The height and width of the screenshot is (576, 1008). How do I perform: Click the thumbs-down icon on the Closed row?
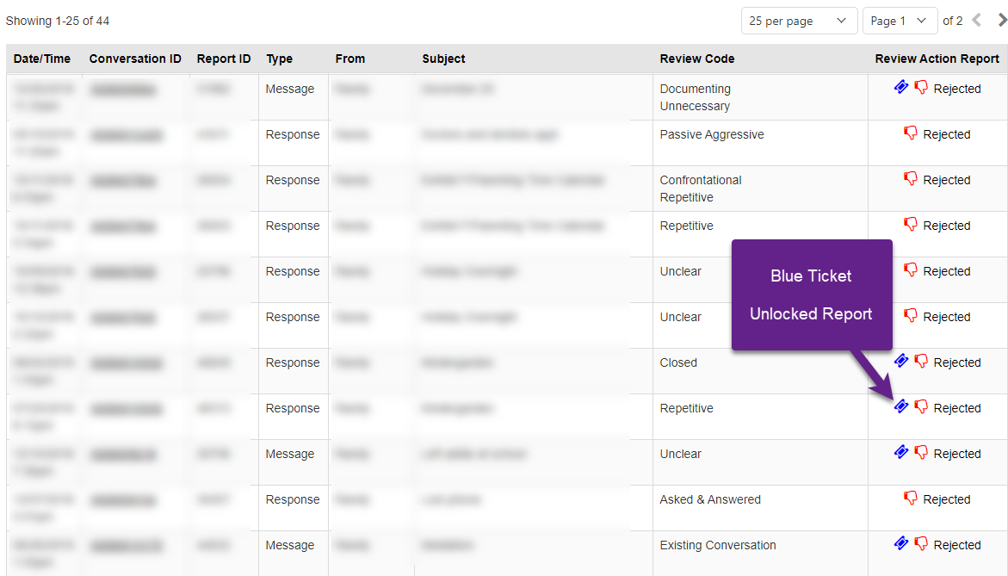[921, 362]
